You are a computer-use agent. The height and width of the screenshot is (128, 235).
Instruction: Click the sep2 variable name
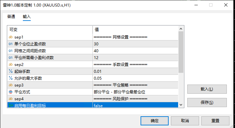[19, 65]
